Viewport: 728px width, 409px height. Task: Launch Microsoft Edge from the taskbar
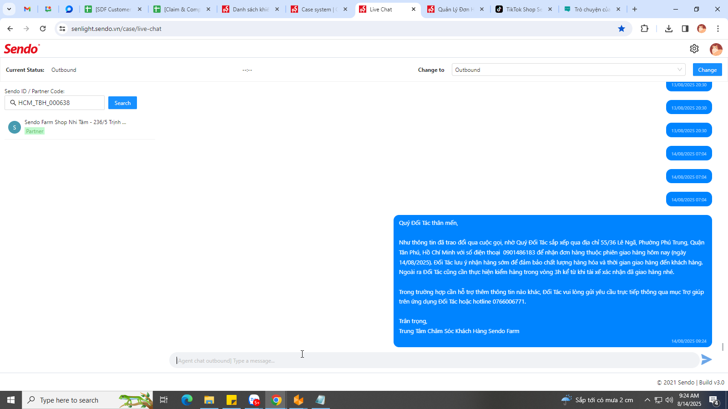tap(187, 400)
